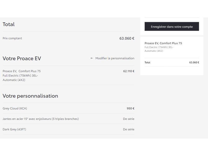
Task: Click De série next to Dark Grey
Action: pyautogui.click(x=129, y=129)
